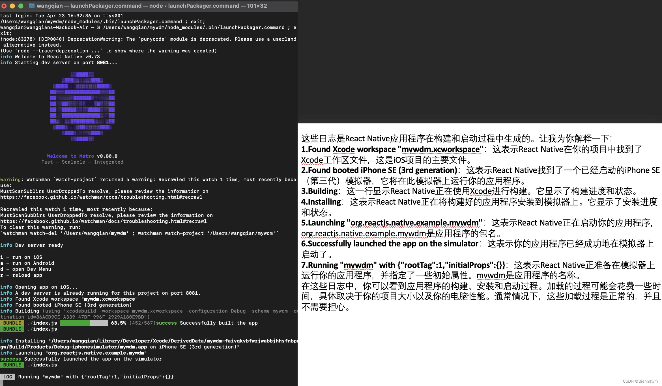Screen dimensions: 662x386
Task: Click the folder proxy icon in the Terminal title bar
Action: (x=32, y=6)
